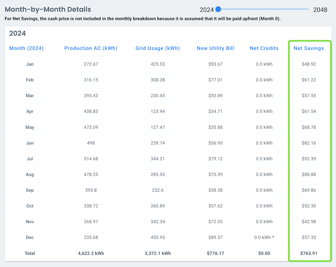Click the Sep grid usage value 232.6
336x267 pixels.
158,190
